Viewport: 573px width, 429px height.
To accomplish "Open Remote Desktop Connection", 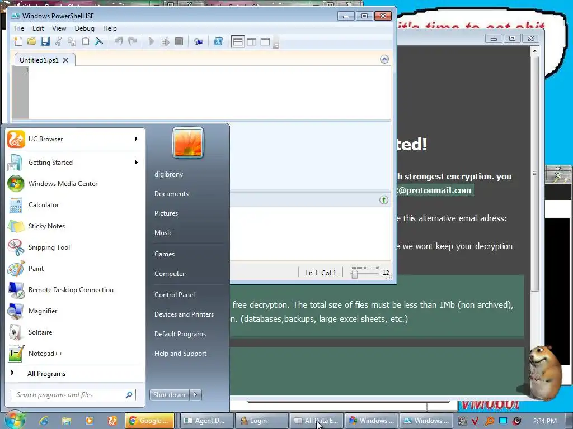I will click(x=74, y=290).
